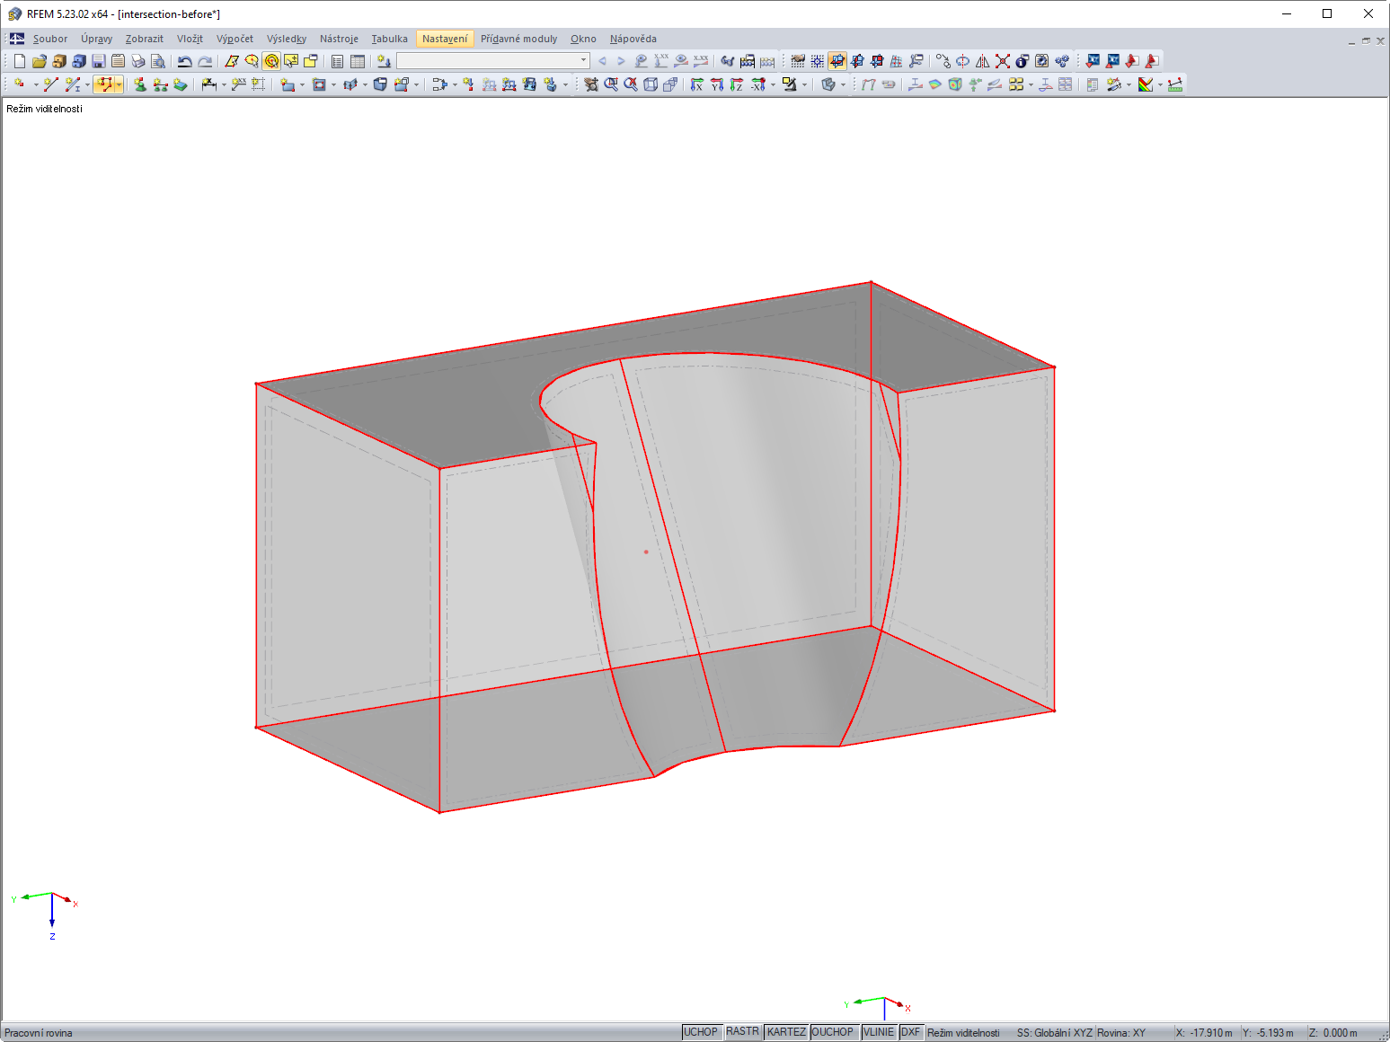Click the rotate tool icon

tap(963, 61)
